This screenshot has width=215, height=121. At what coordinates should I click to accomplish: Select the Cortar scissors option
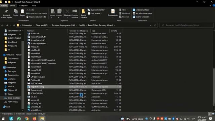(31, 10)
